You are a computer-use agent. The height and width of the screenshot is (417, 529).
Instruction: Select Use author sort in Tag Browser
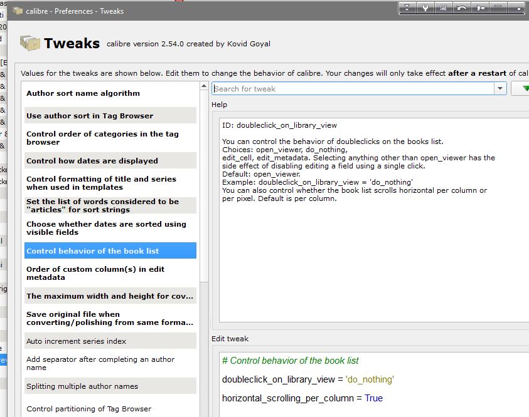coord(110,115)
